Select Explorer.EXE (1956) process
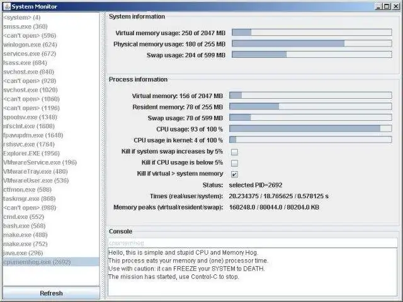 (x=51, y=154)
